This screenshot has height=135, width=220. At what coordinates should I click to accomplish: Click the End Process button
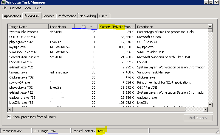coord(198,118)
